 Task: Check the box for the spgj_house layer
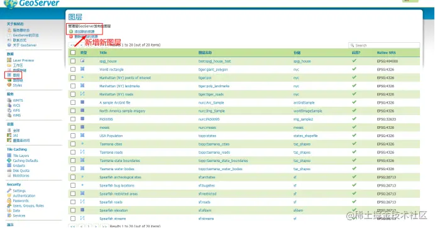coord(73,61)
